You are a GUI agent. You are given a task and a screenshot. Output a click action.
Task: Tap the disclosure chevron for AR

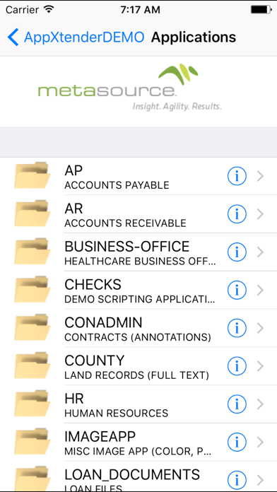(260, 214)
